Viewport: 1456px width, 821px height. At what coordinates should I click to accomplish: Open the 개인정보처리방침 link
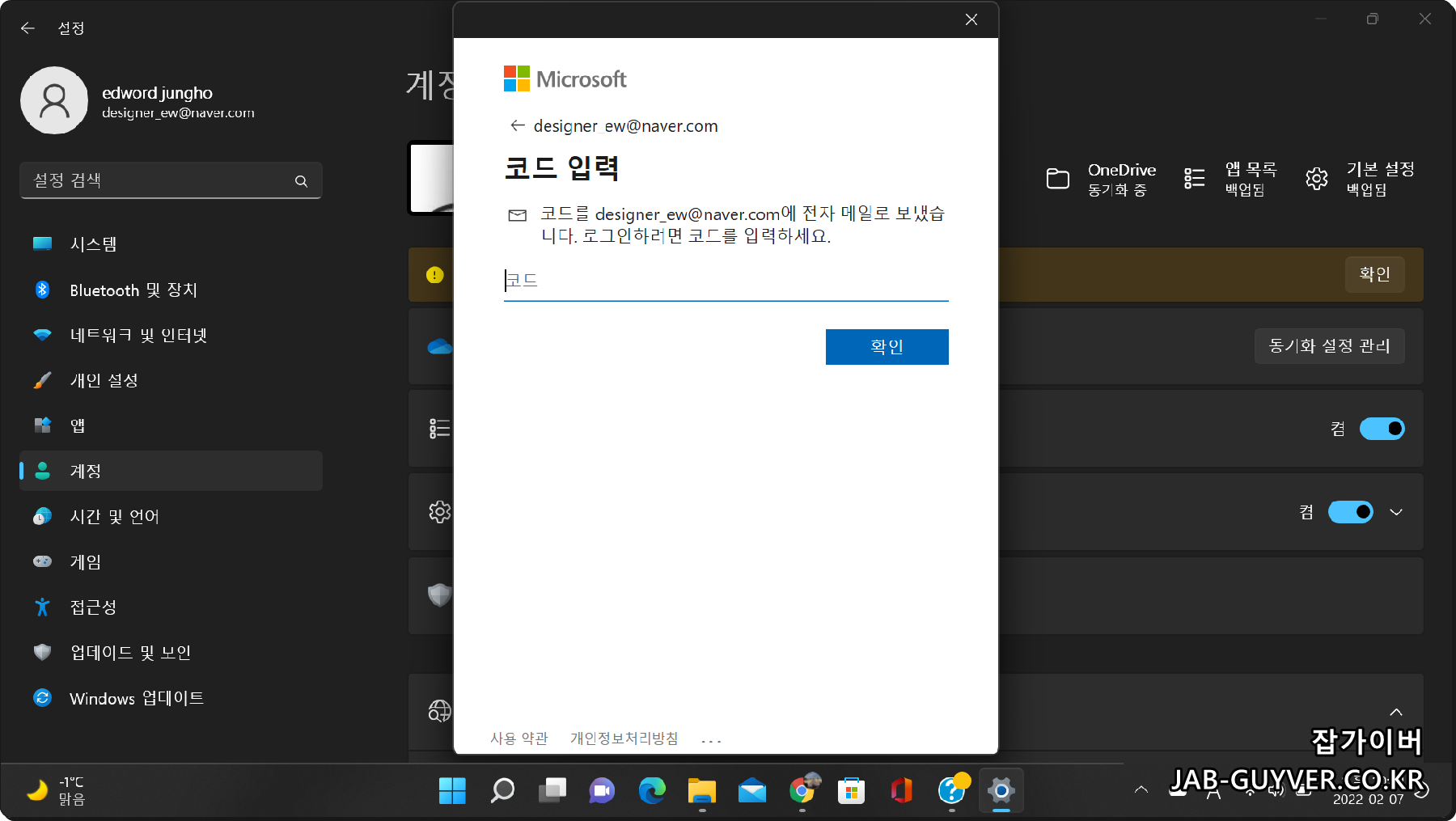(624, 738)
